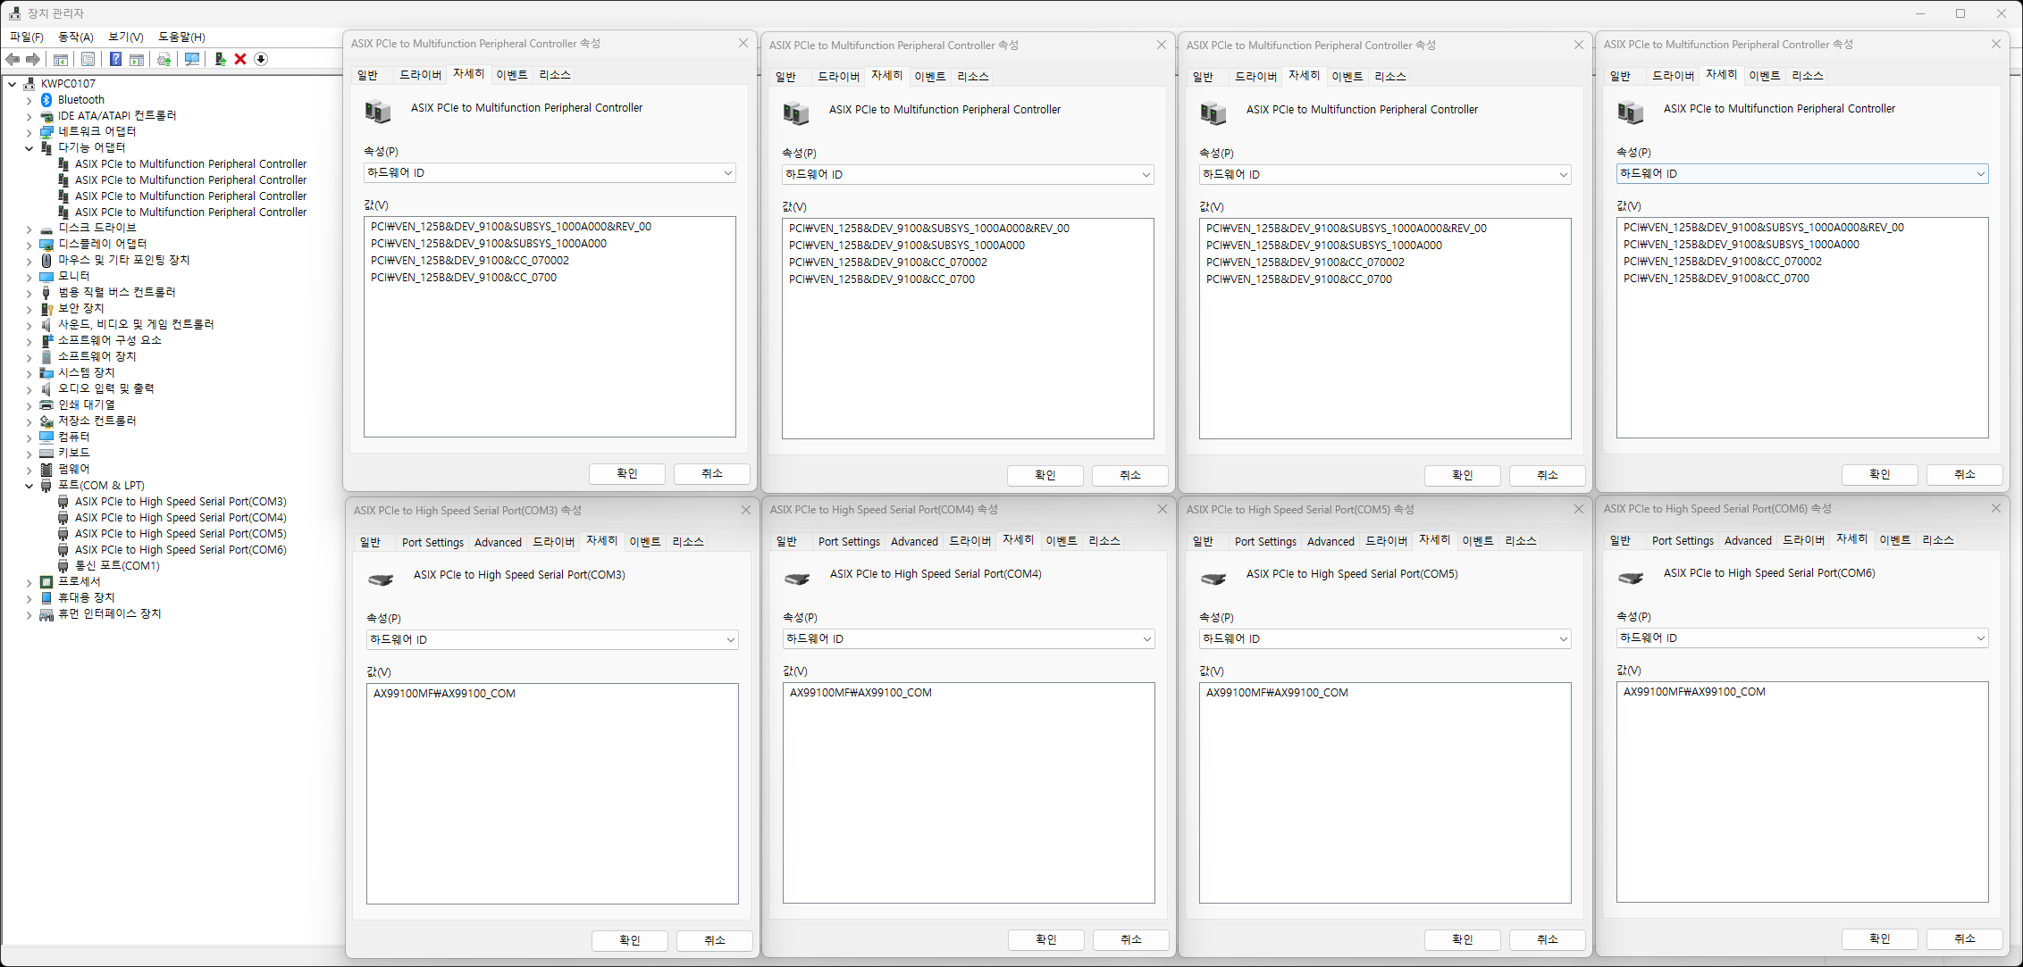Open the 보기(V) menu
The height and width of the screenshot is (967, 2023).
coord(126,37)
